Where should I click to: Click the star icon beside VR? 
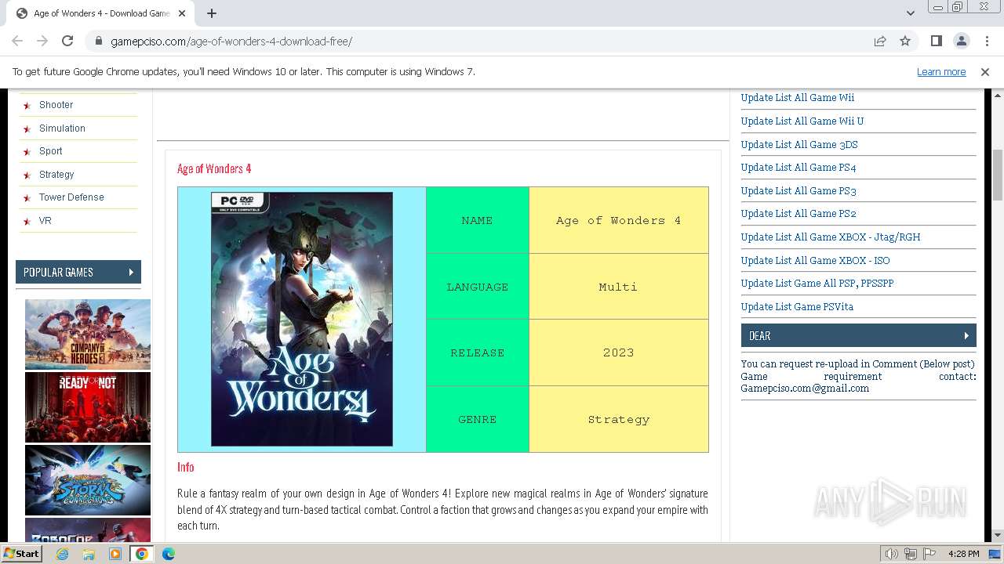point(27,222)
